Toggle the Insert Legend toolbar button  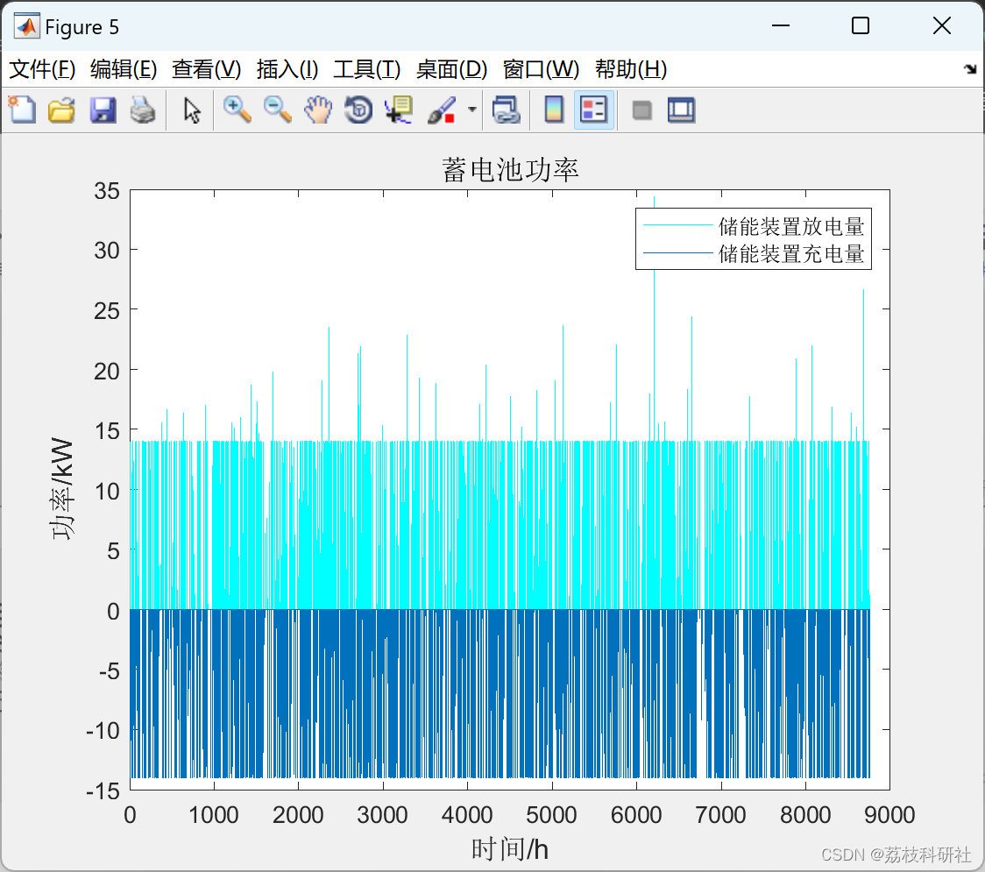pos(593,110)
